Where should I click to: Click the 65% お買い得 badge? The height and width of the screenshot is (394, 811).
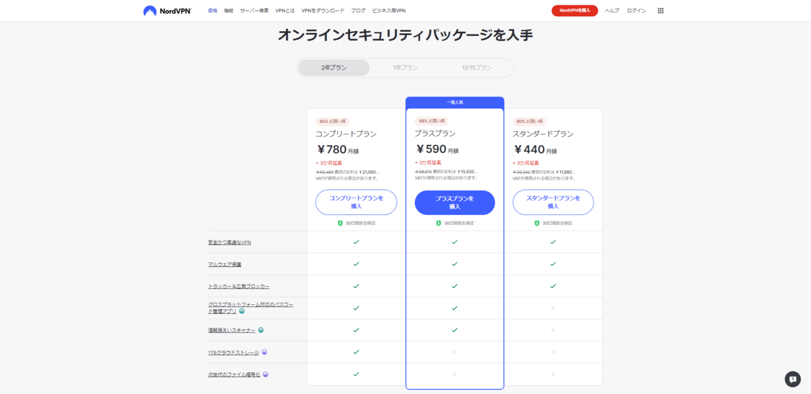click(x=332, y=122)
